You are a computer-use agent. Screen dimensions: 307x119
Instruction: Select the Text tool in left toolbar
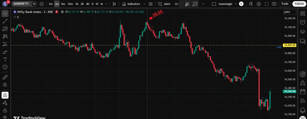pos(5,59)
